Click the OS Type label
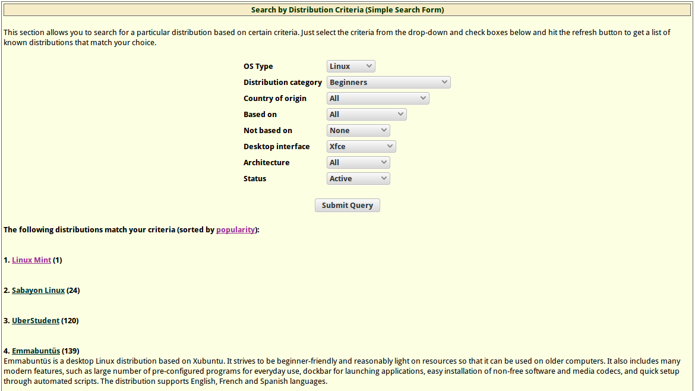The height and width of the screenshot is (391, 695). pos(258,67)
